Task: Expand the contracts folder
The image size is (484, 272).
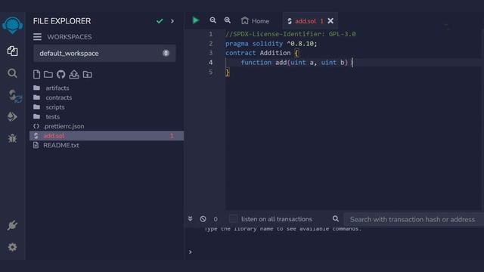Action: click(59, 97)
